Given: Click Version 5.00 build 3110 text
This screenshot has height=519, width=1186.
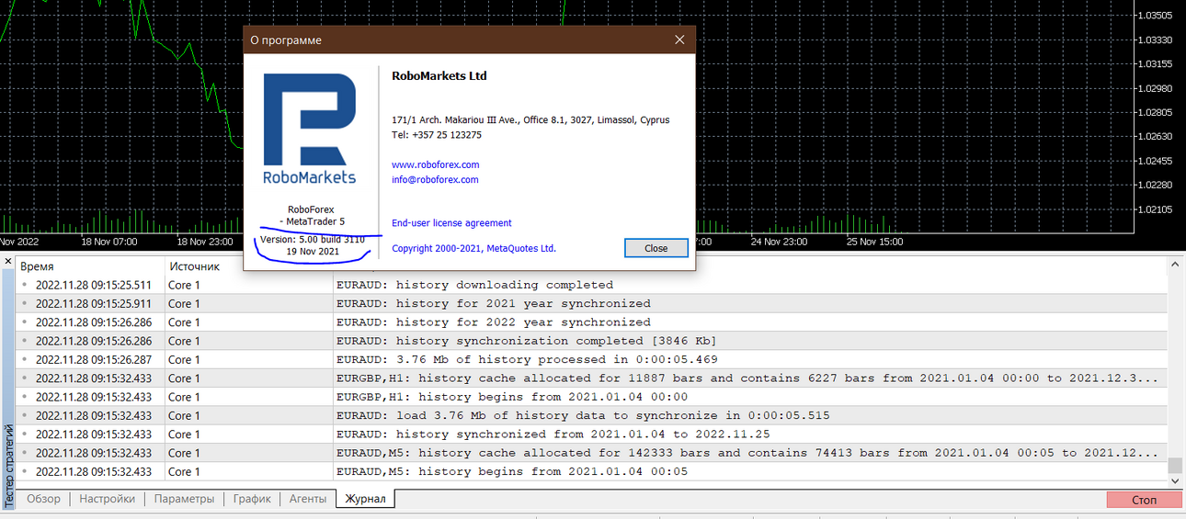Looking at the screenshot, I should [313, 239].
